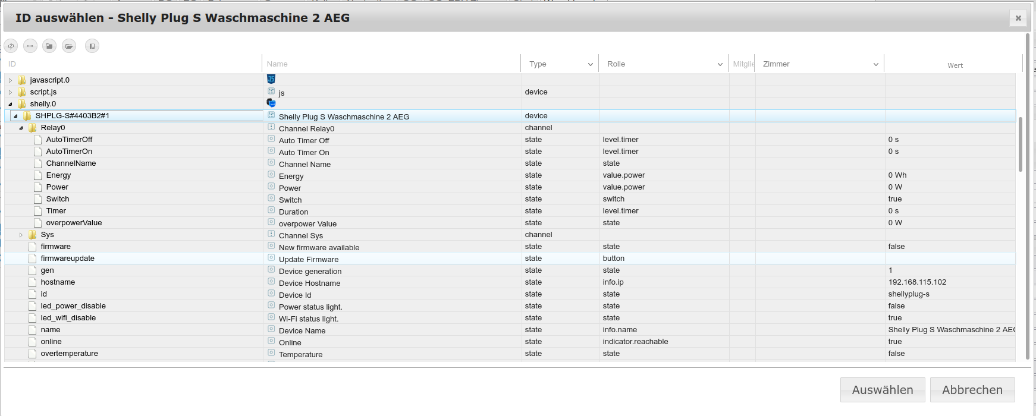1036x416 pixels.
Task: Click the state icon next to Auto Timer Off
Action: click(x=271, y=139)
